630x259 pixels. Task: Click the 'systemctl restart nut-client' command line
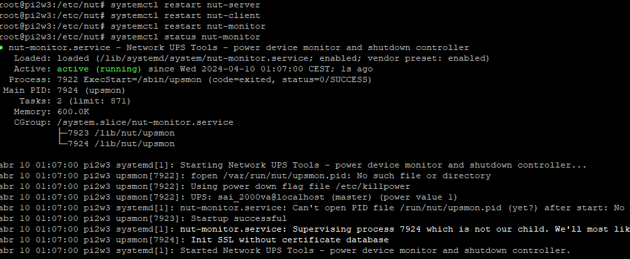pyautogui.click(x=185, y=15)
